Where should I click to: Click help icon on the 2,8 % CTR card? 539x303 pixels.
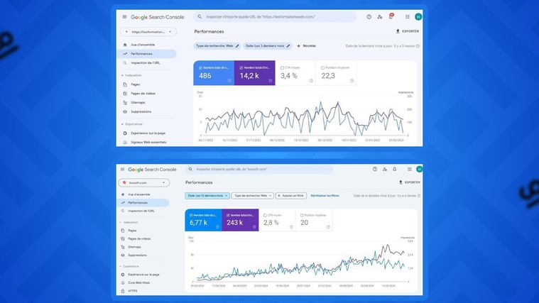click(291, 227)
